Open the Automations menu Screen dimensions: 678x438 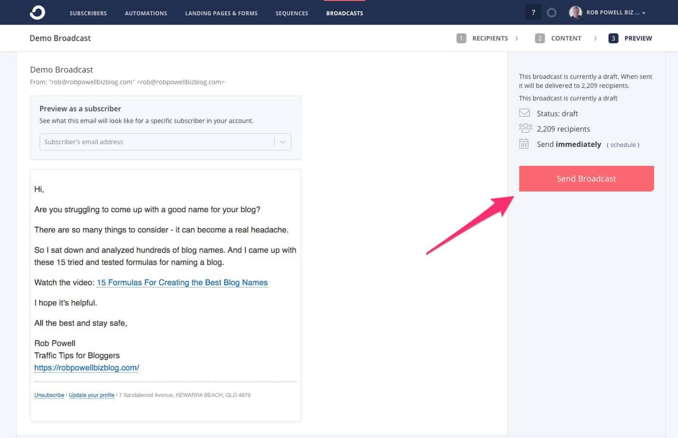point(146,13)
